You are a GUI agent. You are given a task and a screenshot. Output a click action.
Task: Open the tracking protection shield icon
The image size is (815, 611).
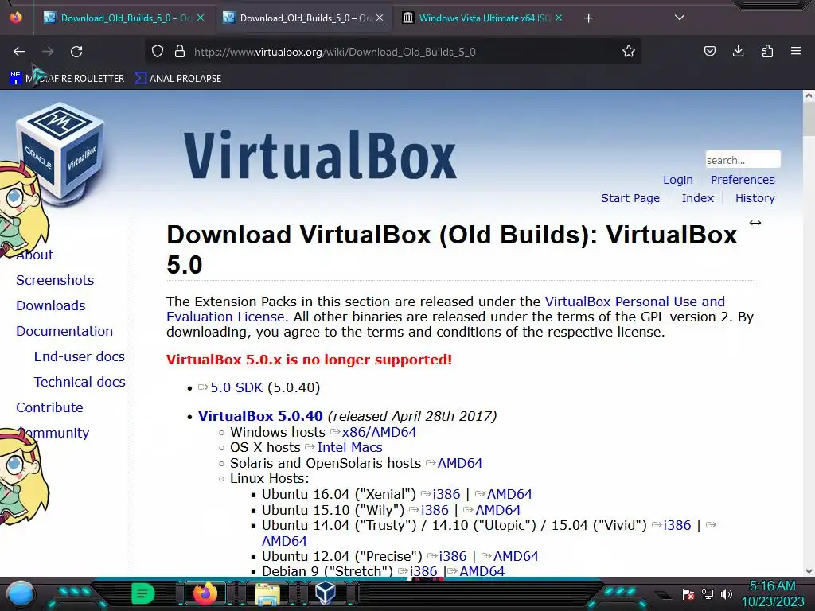pyautogui.click(x=158, y=51)
